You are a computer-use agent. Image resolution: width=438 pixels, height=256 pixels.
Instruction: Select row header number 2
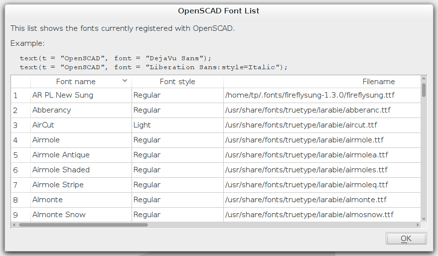(x=20, y=110)
